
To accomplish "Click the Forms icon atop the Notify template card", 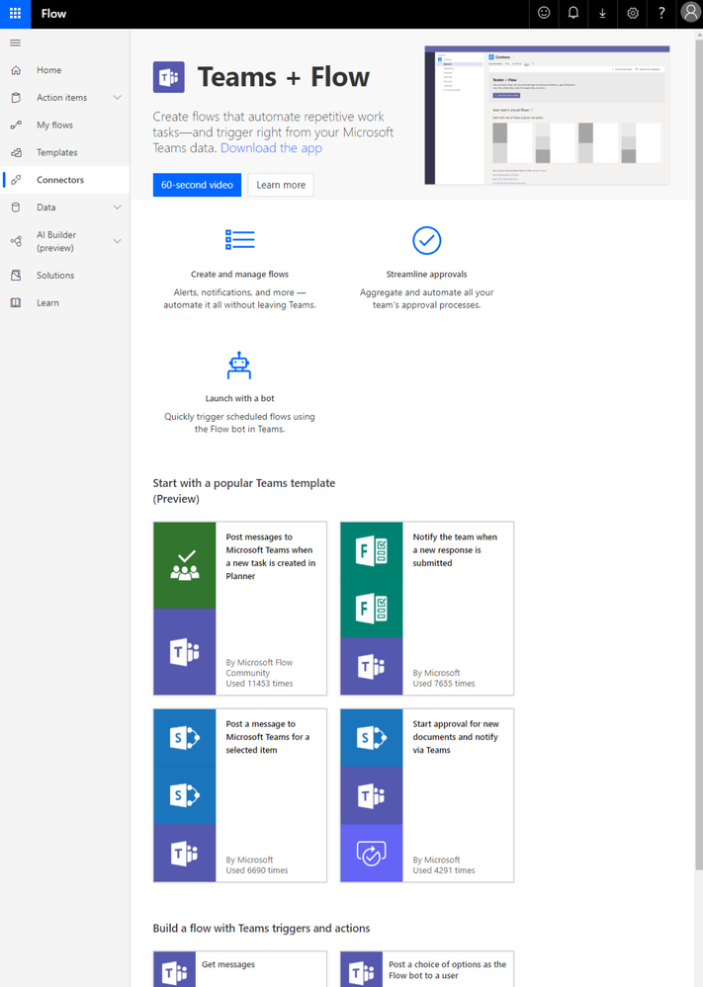I will [371, 551].
